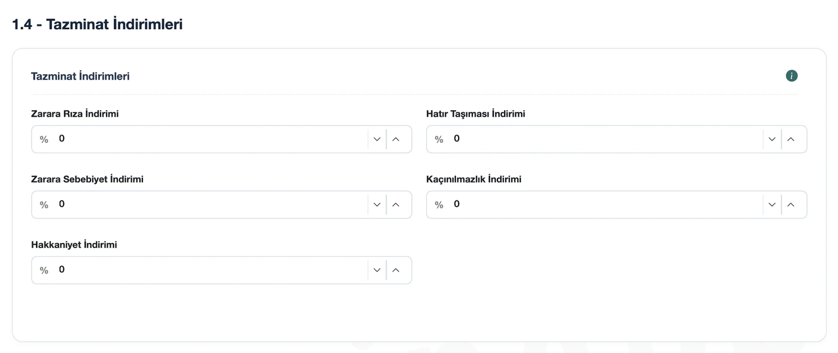Click the '1.4 - Tazminat İndirimleri' heading
This screenshot has height=353, width=838.
pos(98,25)
